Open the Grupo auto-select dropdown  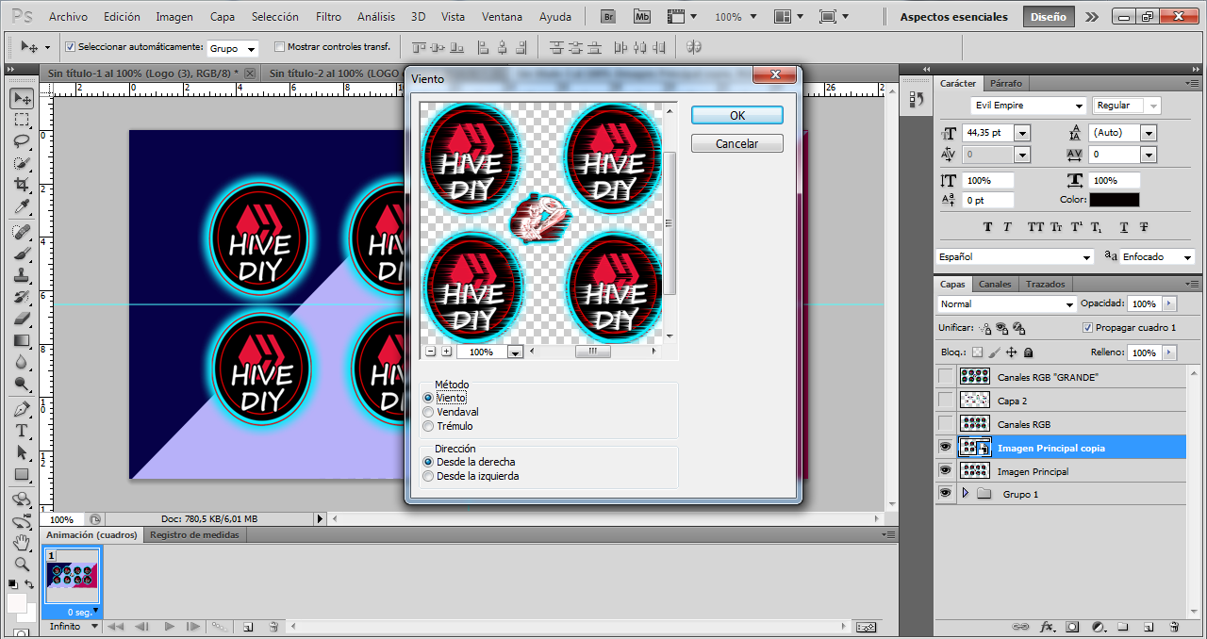[251, 48]
